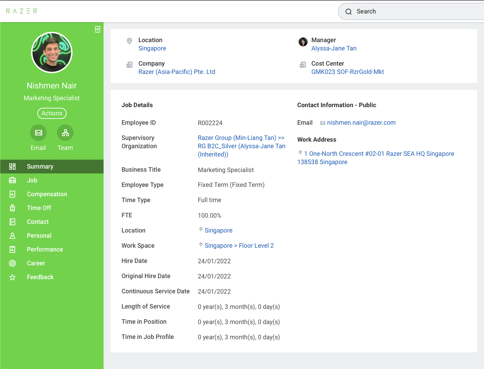The height and width of the screenshot is (369, 484).
Task: Click the location pin icon beside Location header
Action: [129, 41]
